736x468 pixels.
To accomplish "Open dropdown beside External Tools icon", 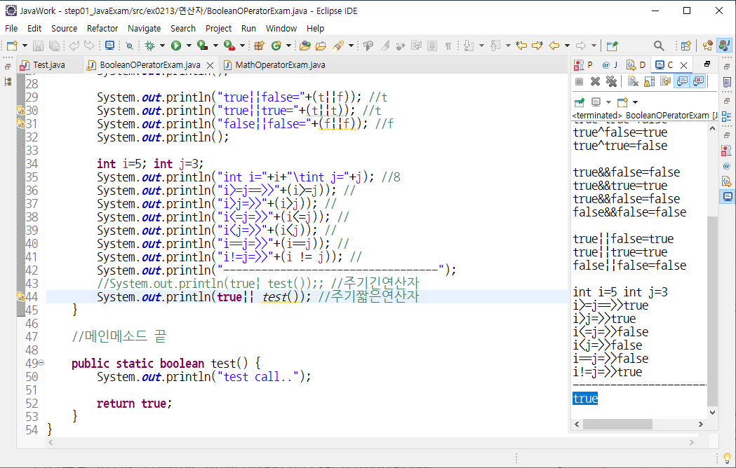I will point(242,46).
